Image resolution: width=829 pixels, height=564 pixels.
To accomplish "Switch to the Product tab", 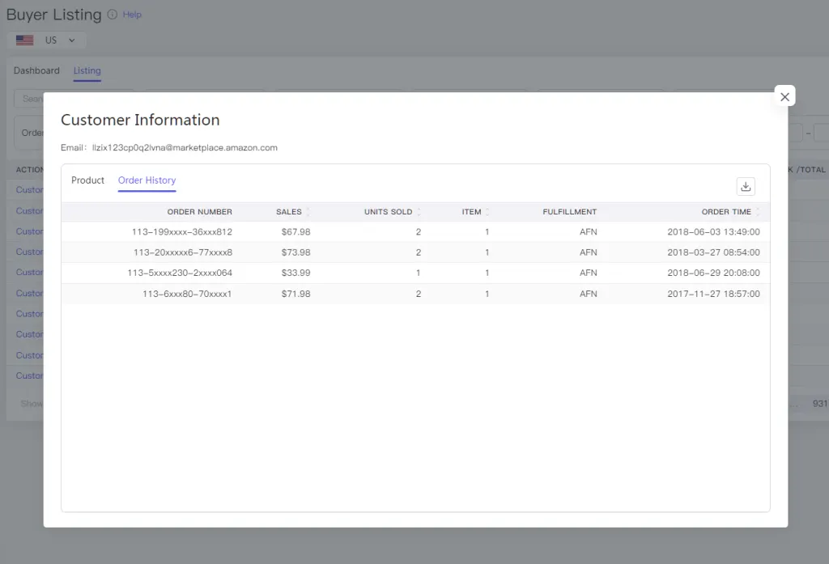I will [87, 180].
